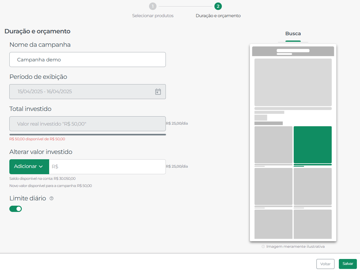Click R$ 25,00/dia beside Alterar valor investido

tap(177, 166)
